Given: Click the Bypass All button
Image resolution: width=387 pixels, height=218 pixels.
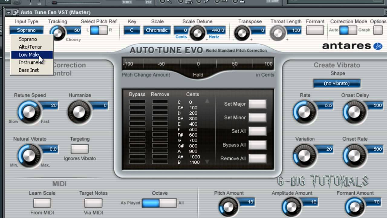Looking at the screenshot, I should [257, 145].
